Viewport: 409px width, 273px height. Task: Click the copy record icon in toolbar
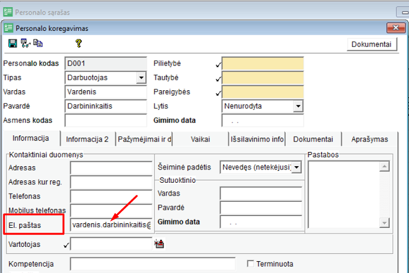pos(38,43)
